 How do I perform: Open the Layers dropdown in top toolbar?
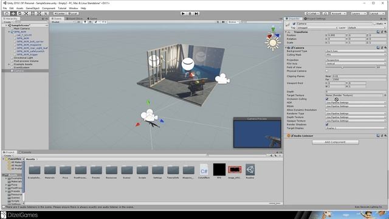coord(359,13)
